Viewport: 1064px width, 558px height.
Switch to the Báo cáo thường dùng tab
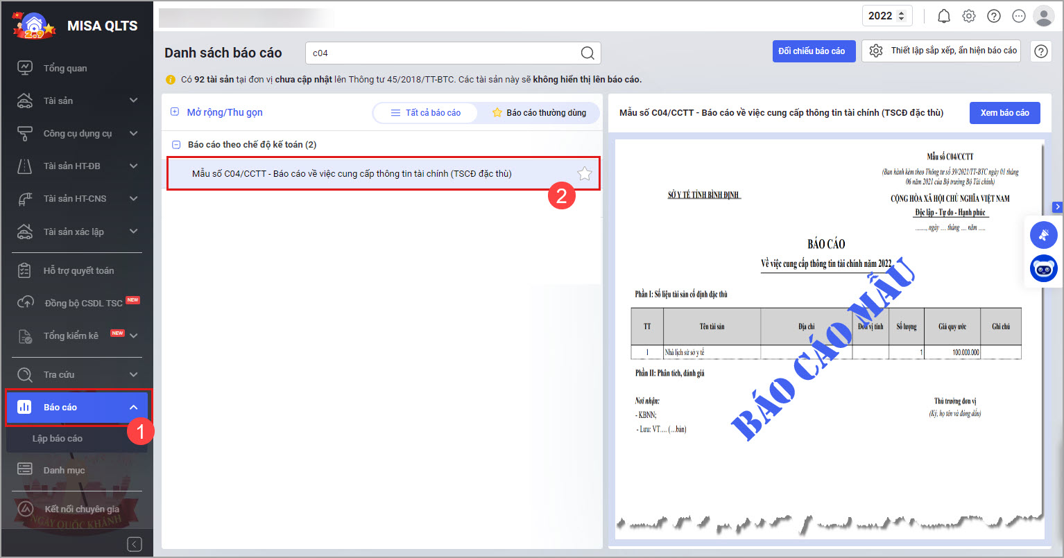539,113
